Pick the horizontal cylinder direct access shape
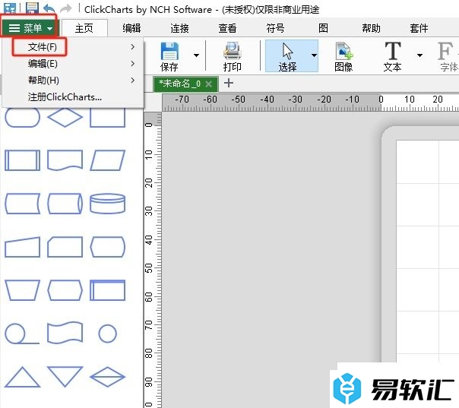This screenshot has height=408, width=459. coord(65,204)
